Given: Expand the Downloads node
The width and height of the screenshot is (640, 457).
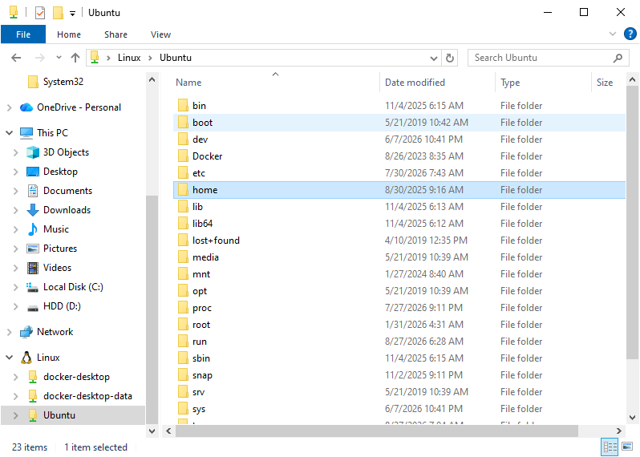Looking at the screenshot, I should (x=16, y=210).
